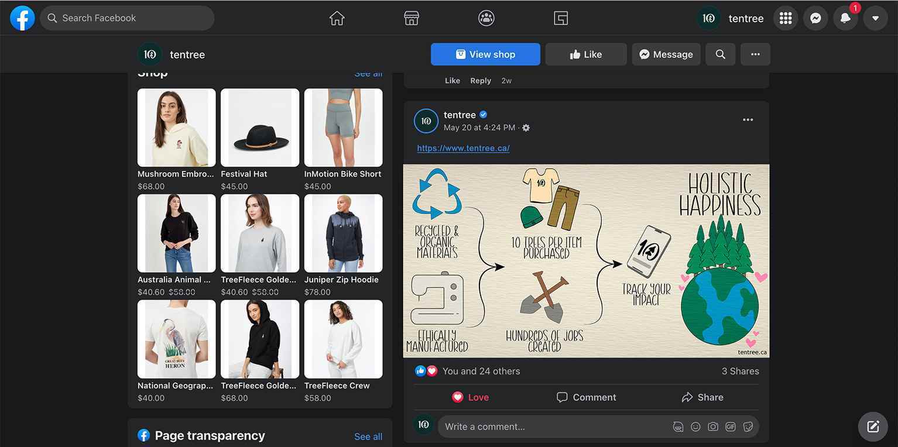Open the Page transparency See all link
The image size is (898, 447).
[x=368, y=436]
